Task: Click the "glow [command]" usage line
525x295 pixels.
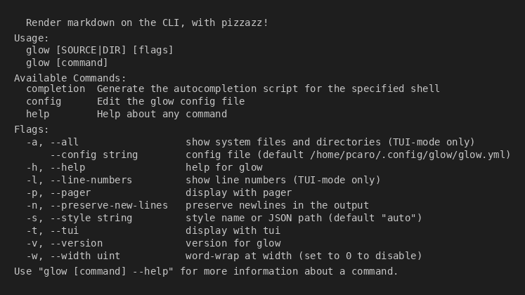Action: click(67, 63)
